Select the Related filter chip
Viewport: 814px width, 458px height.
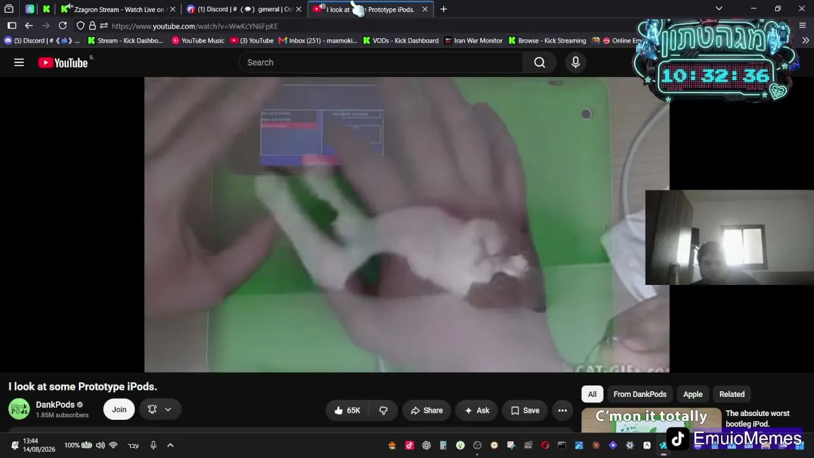click(x=732, y=394)
